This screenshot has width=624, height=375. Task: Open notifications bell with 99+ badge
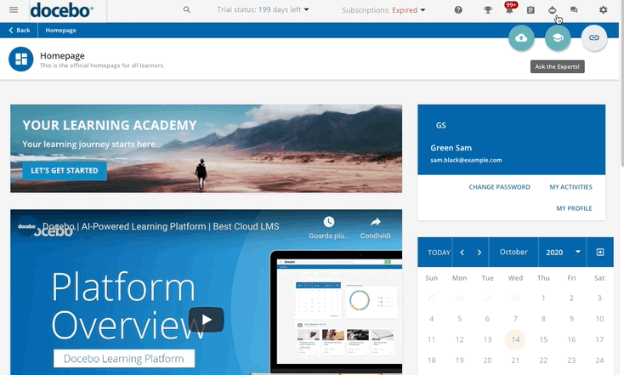[x=509, y=10]
